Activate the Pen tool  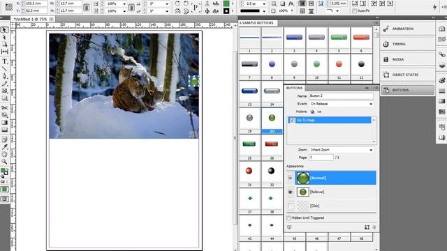click(4, 76)
